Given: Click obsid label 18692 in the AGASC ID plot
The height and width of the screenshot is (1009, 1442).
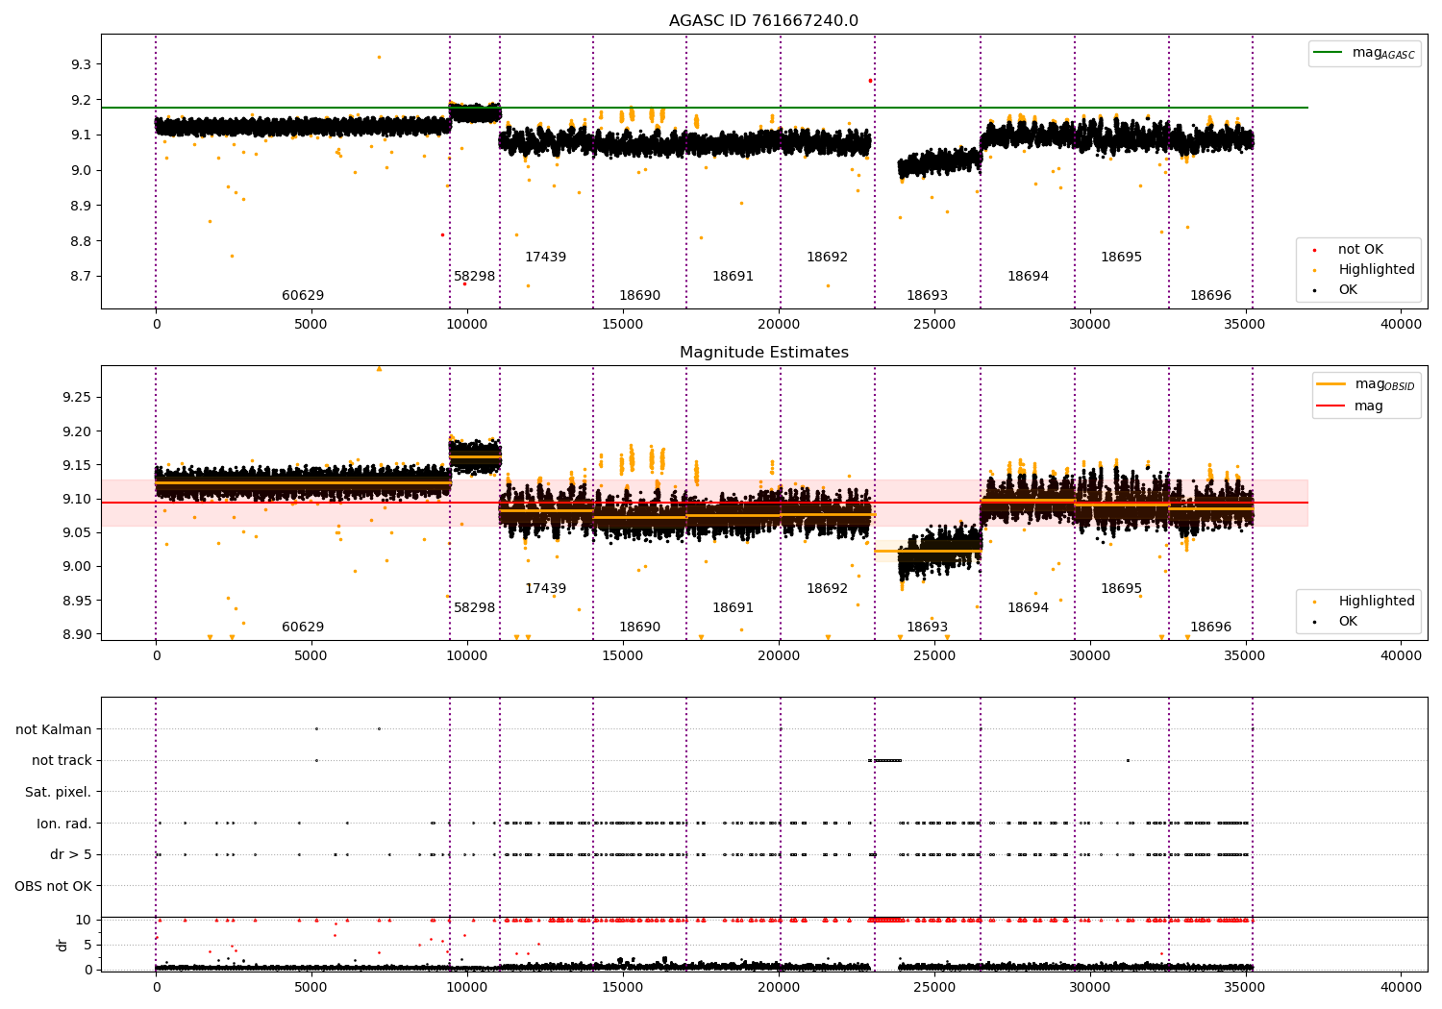Looking at the screenshot, I should [x=827, y=258].
